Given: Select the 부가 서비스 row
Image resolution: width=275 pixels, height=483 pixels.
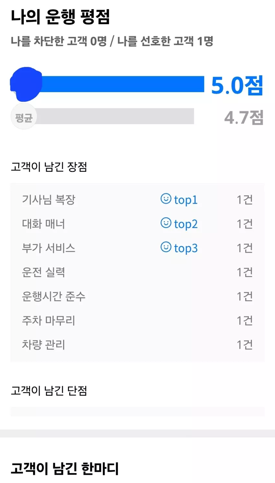Looking at the screenshot, I should [137, 248].
